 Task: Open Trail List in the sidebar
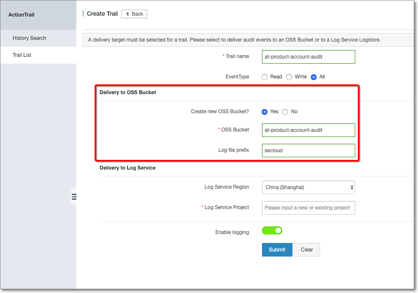(x=39, y=55)
